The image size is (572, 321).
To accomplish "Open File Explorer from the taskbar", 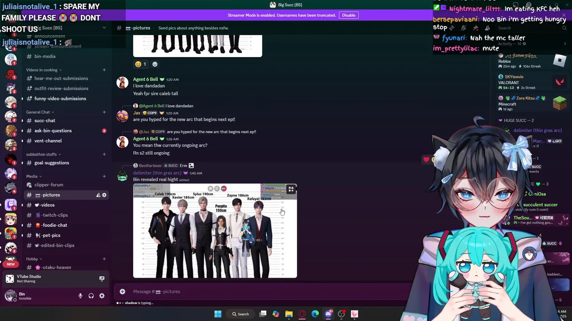I will pos(289,314).
